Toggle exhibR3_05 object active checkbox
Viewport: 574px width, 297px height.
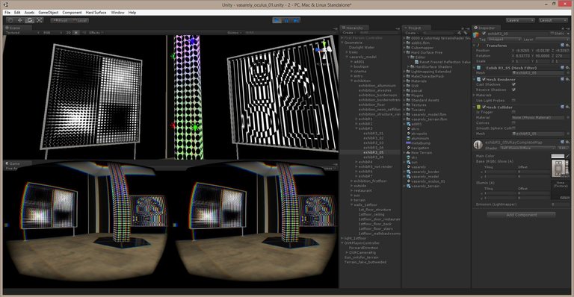[x=484, y=34]
